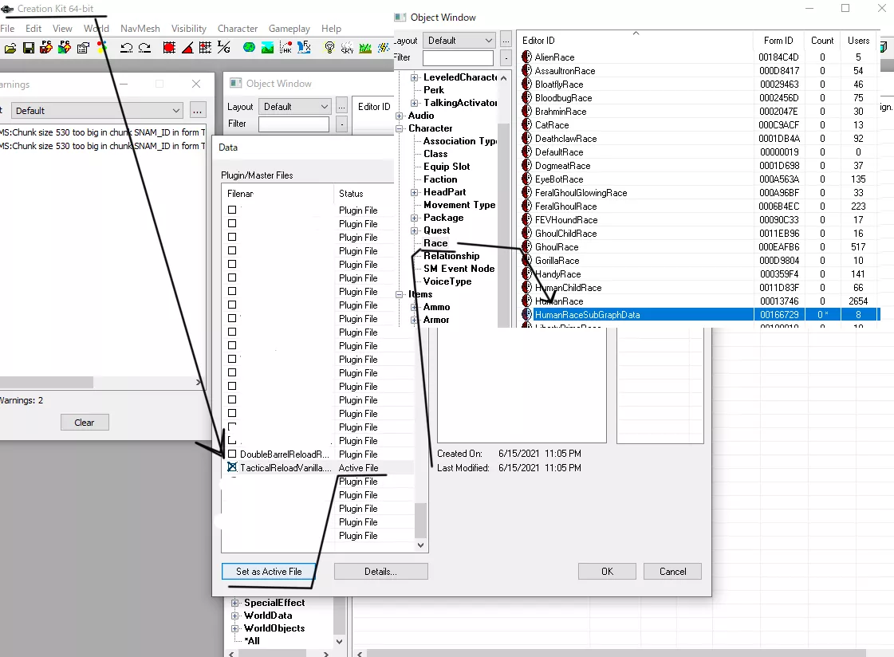This screenshot has height=657, width=894.
Task: Click the plugin list scroll-down arrow
Action: click(x=421, y=545)
